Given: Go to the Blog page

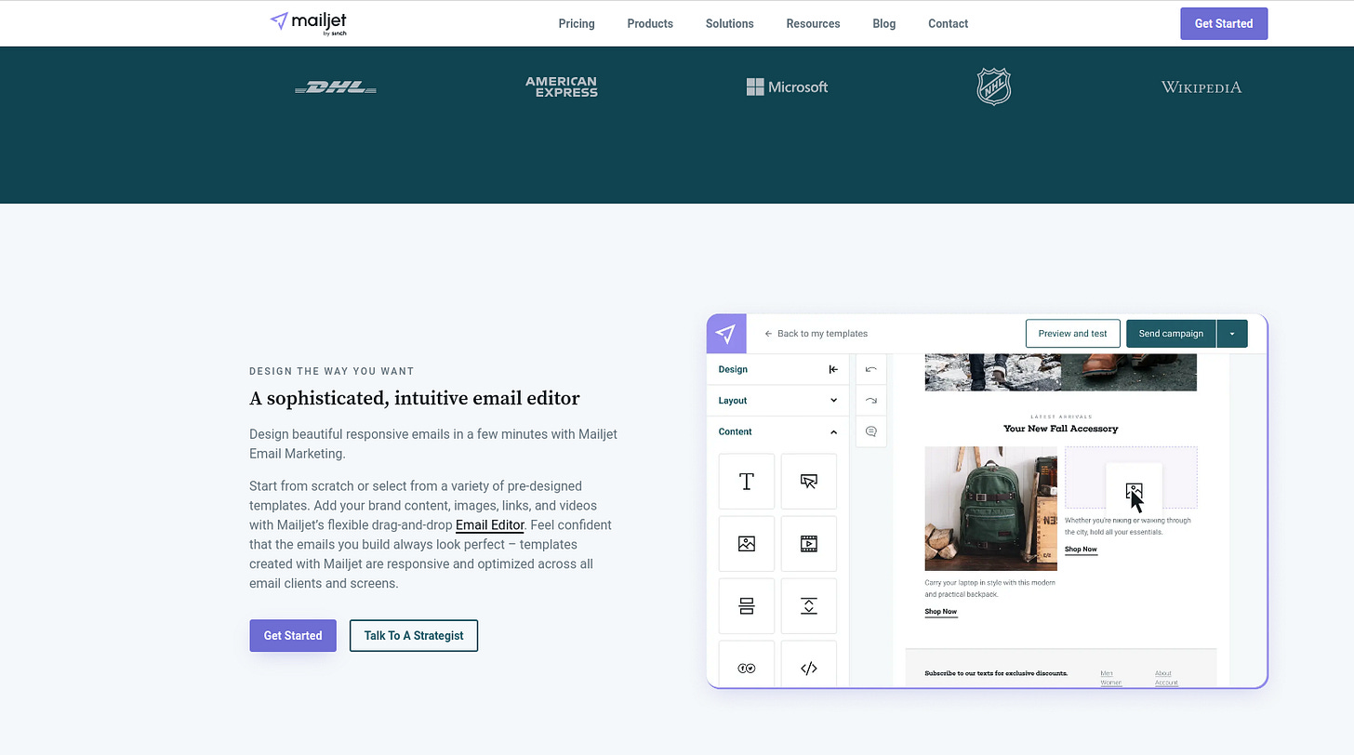Looking at the screenshot, I should tap(884, 23).
